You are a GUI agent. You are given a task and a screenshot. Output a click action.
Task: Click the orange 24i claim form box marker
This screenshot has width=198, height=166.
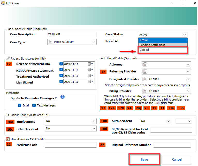point(129,108)
